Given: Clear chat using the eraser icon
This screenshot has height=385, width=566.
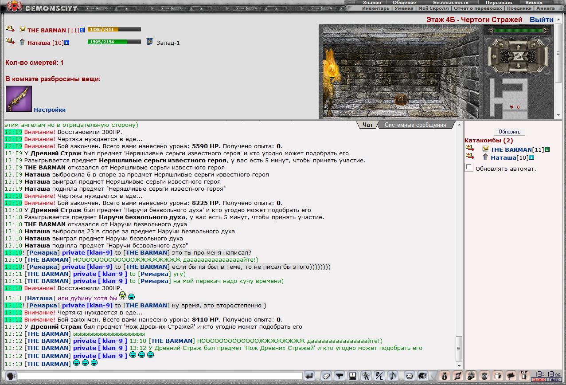Looking at the screenshot, I should (326, 376).
